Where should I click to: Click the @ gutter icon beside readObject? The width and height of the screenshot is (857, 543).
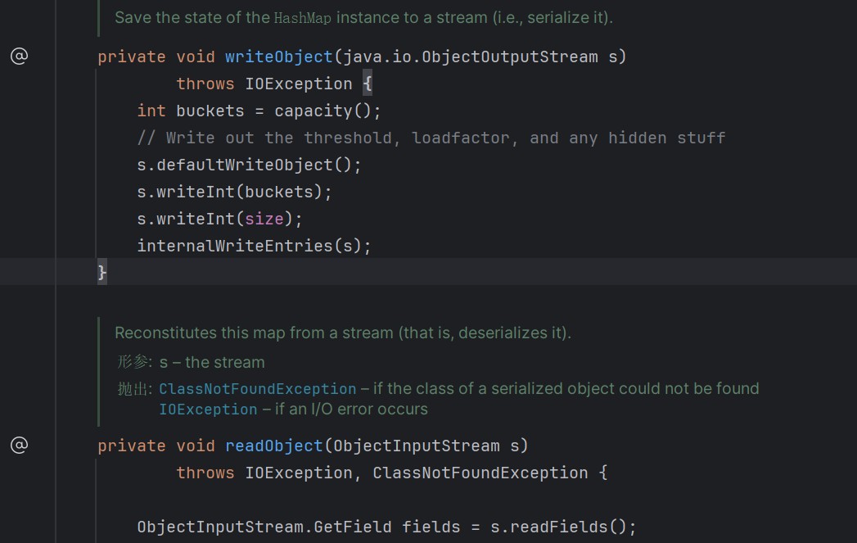pyautogui.click(x=19, y=445)
